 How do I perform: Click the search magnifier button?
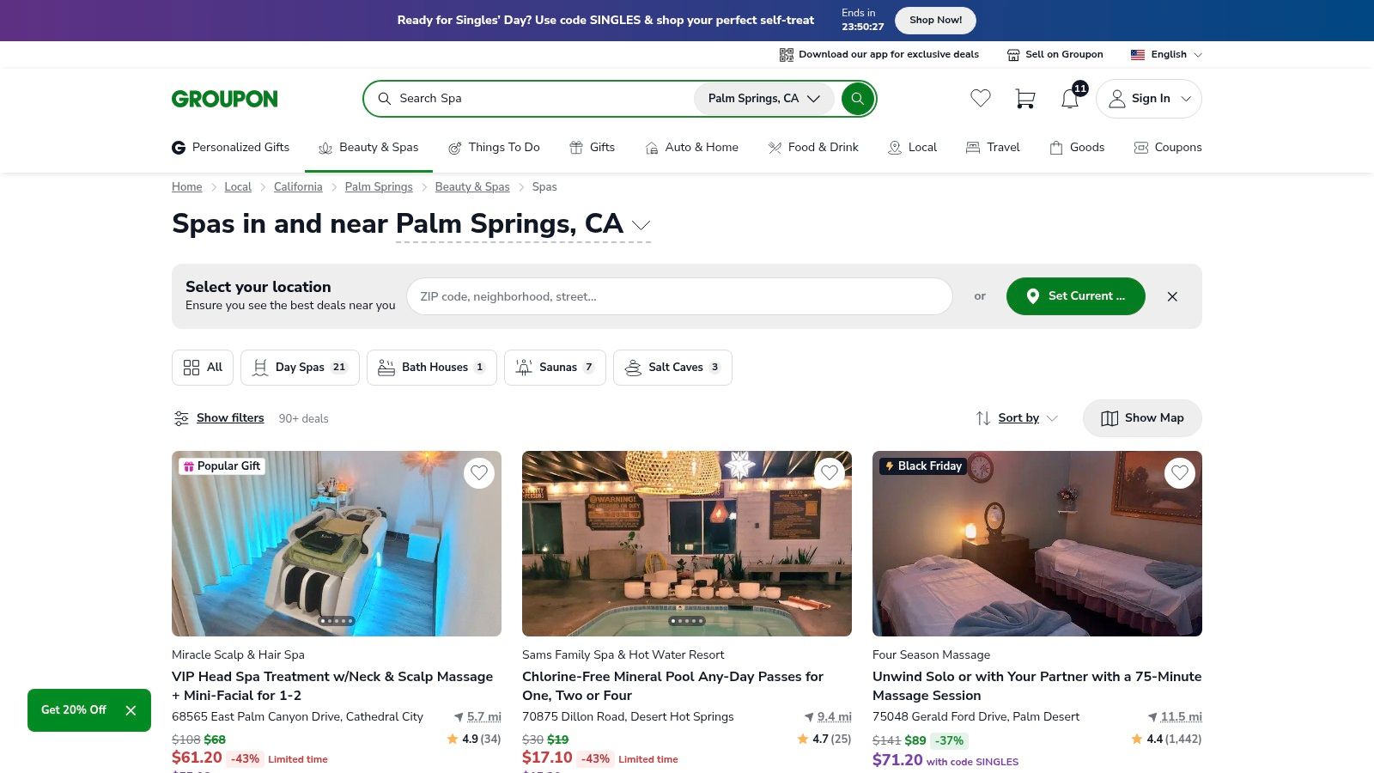click(857, 98)
